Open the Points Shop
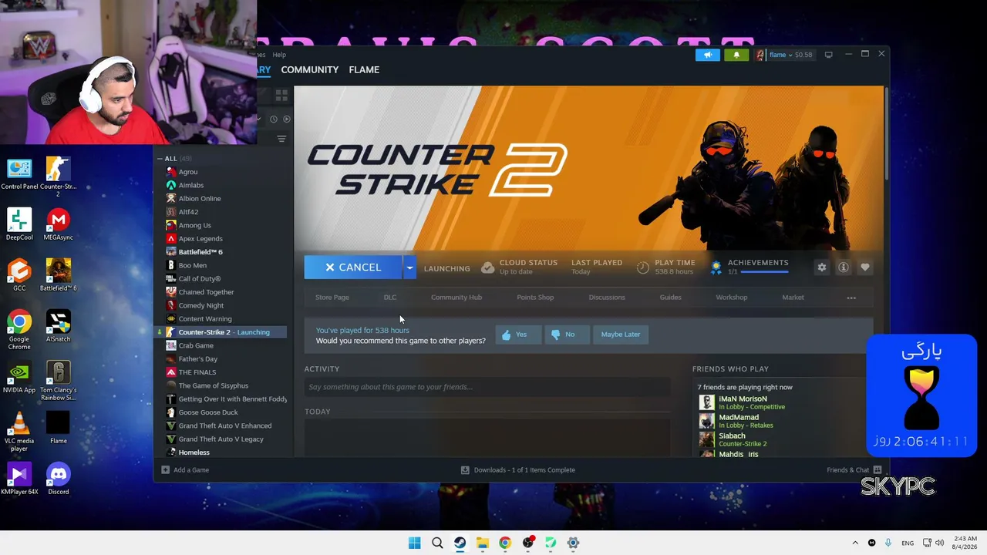 click(x=535, y=298)
